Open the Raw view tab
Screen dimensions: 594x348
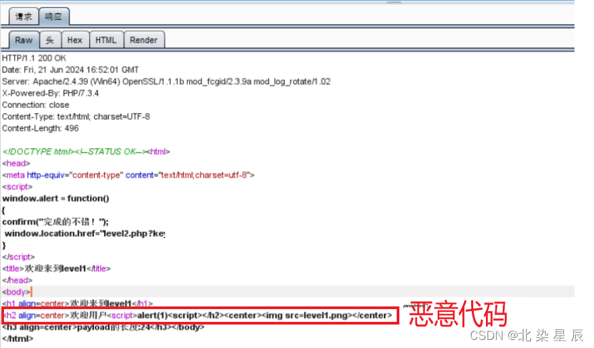coord(24,40)
